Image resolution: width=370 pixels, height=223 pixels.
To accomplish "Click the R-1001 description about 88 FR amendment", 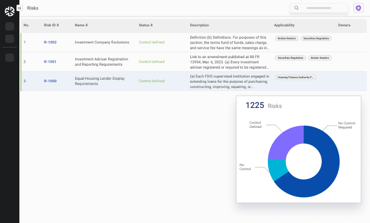I will 229,62.
